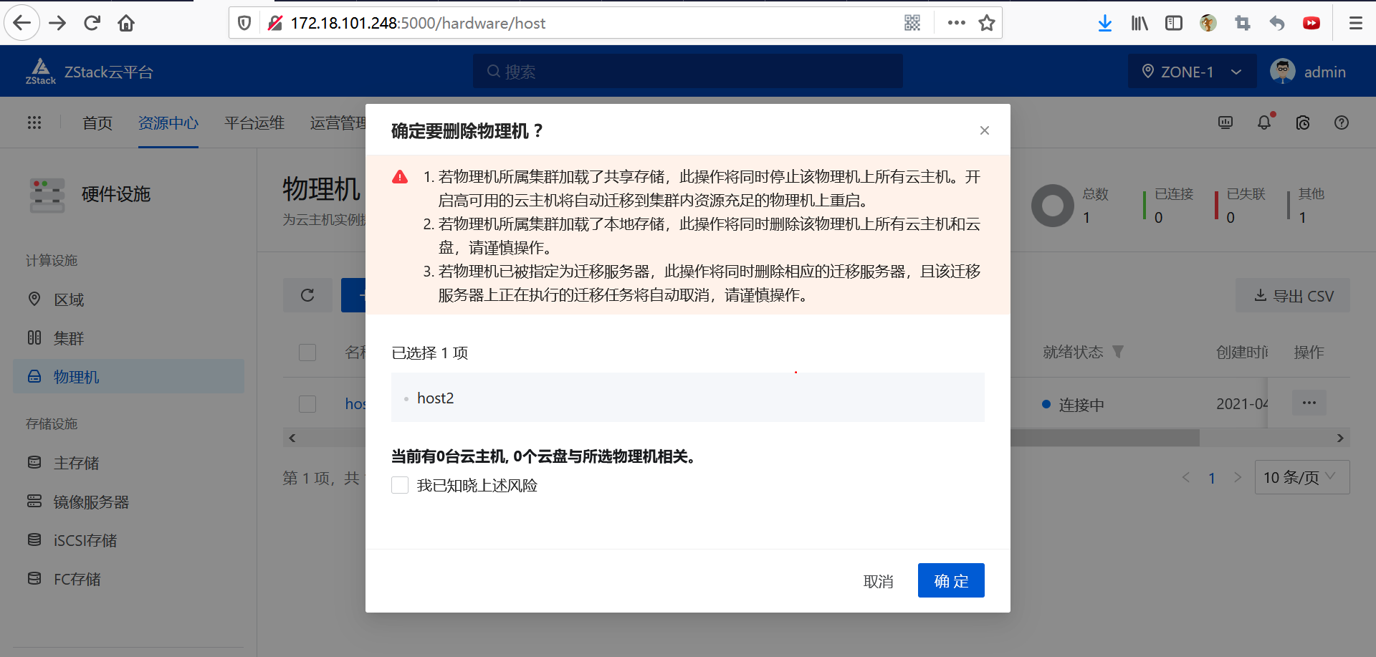Open the task history clock icon
The image size is (1376, 657).
tap(1303, 123)
